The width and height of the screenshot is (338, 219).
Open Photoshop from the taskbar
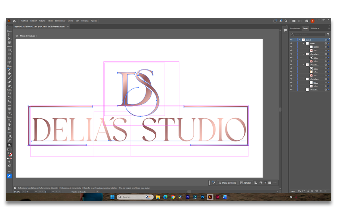(202, 197)
